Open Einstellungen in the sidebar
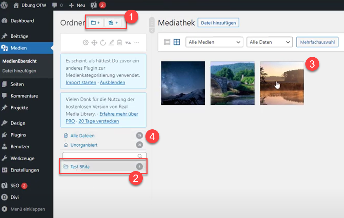 tap(24, 170)
